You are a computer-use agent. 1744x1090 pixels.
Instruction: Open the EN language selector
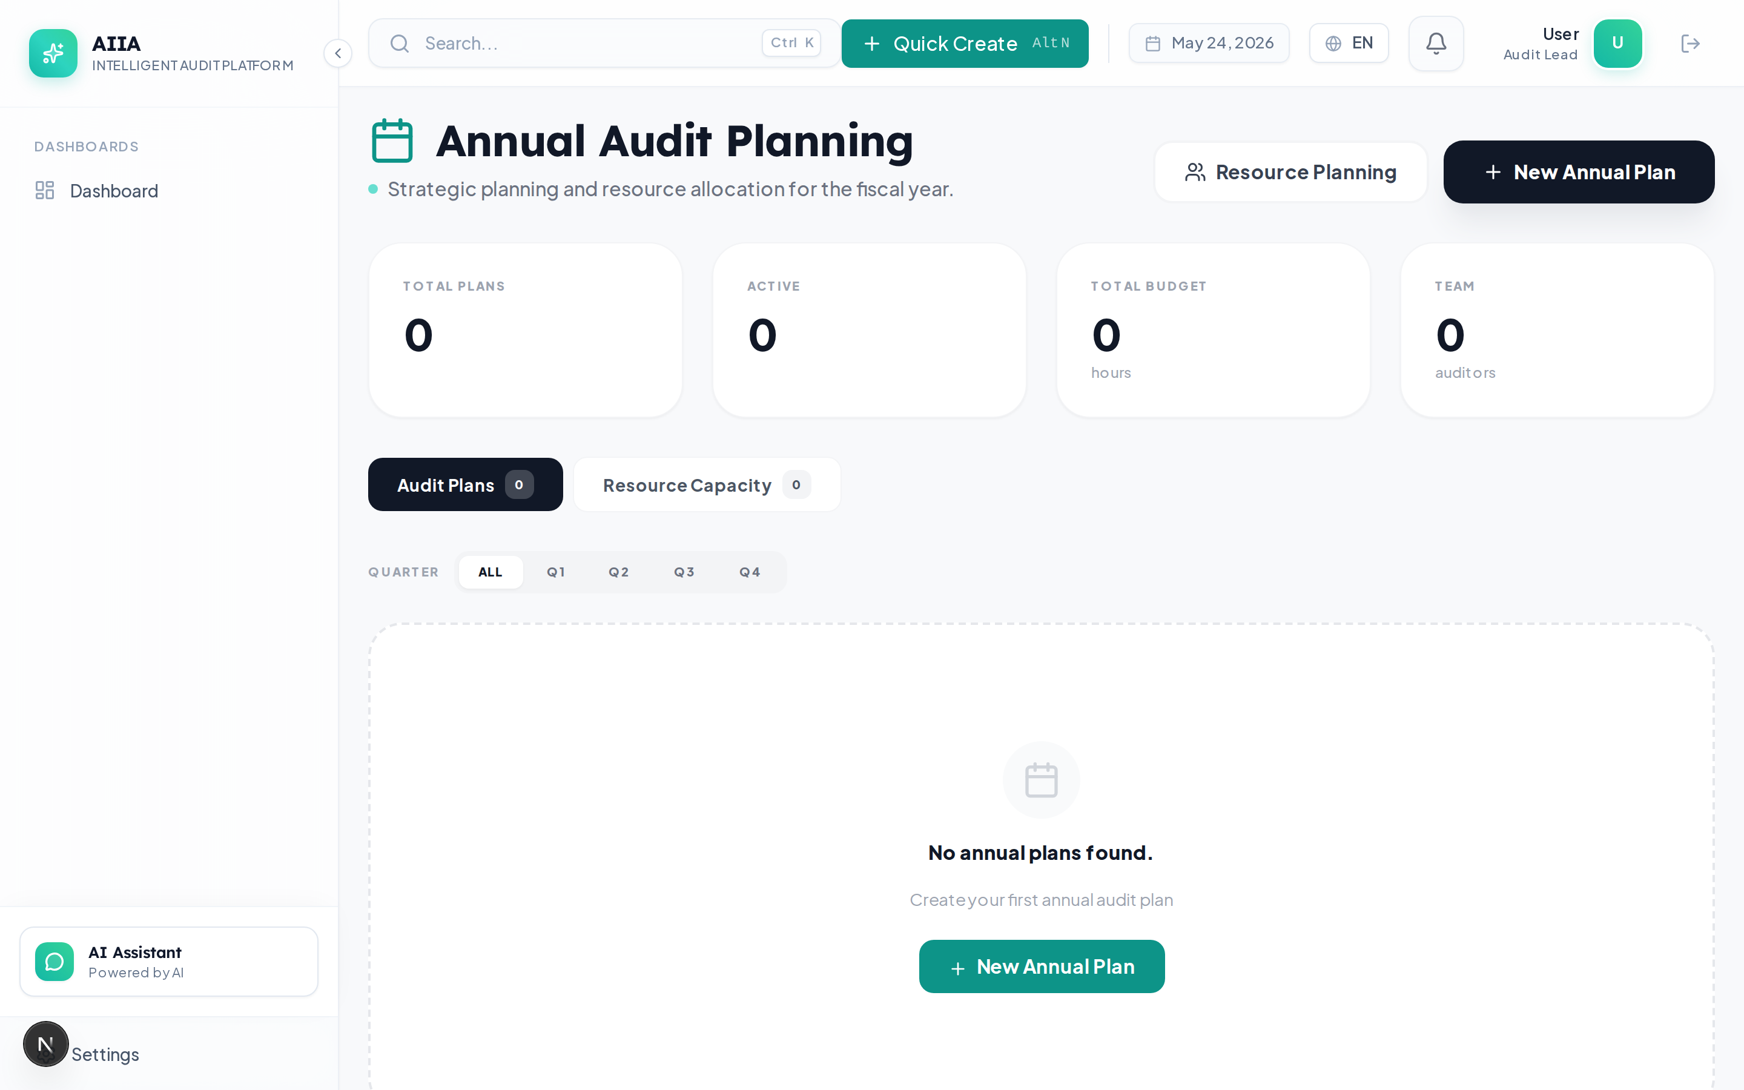pyautogui.click(x=1349, y=43)
